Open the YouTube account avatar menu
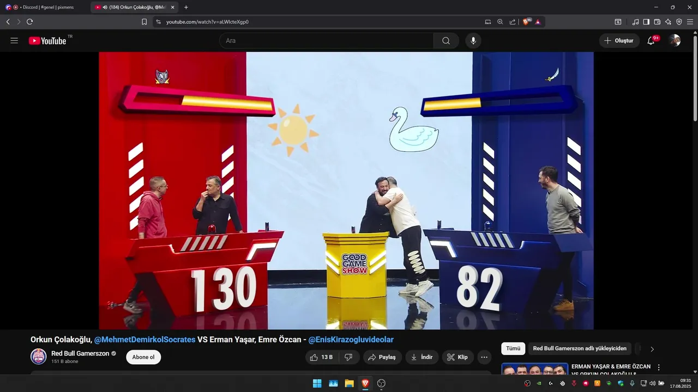Viewport: 698px width, 392px height. coord(675,41)
